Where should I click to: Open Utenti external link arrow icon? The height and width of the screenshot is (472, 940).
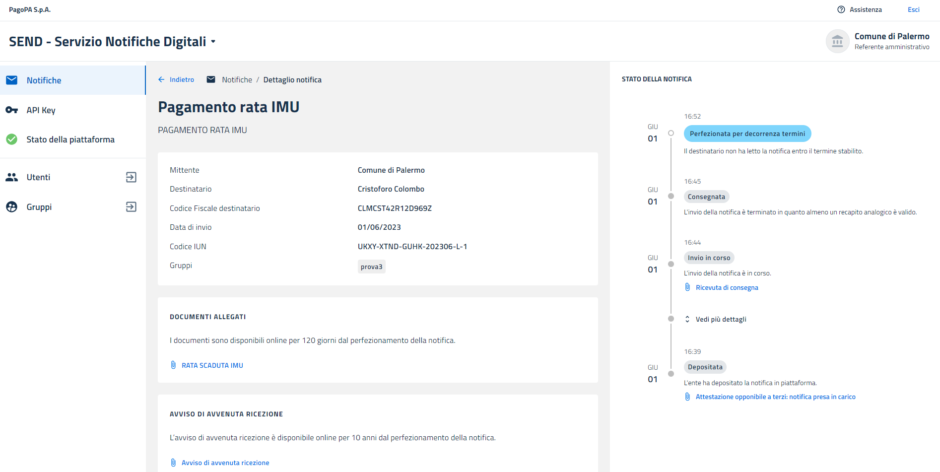coord(131,177)
